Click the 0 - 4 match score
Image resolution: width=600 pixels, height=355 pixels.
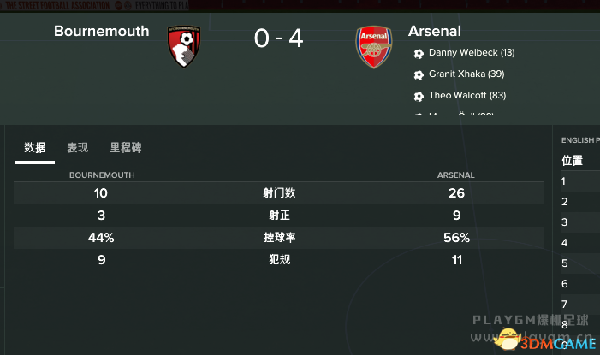(x=278, y=39)
